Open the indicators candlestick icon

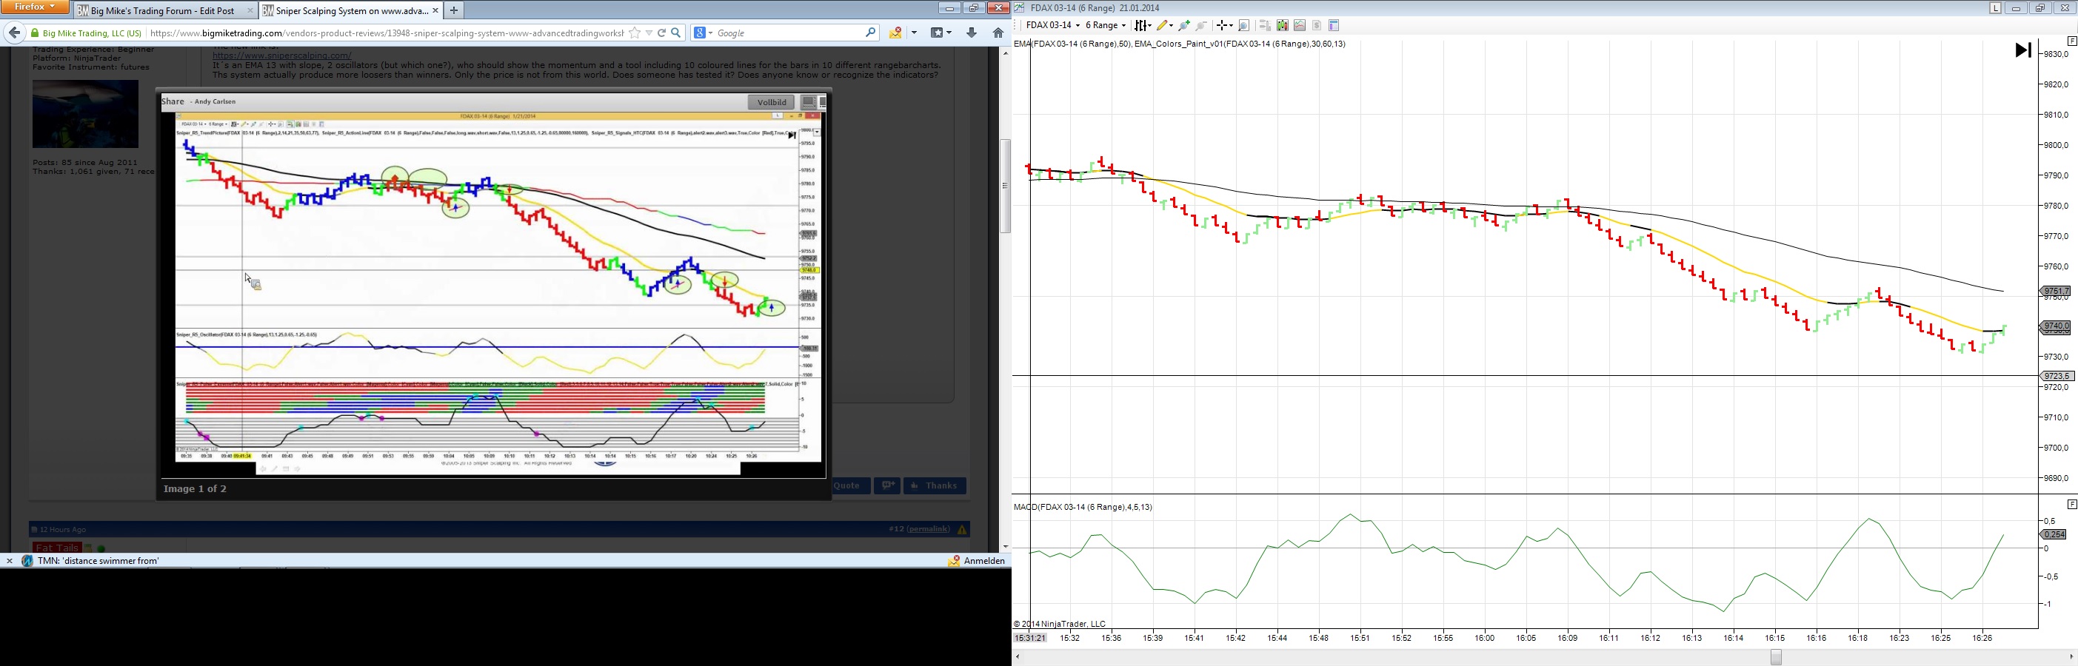[1282, 26]
